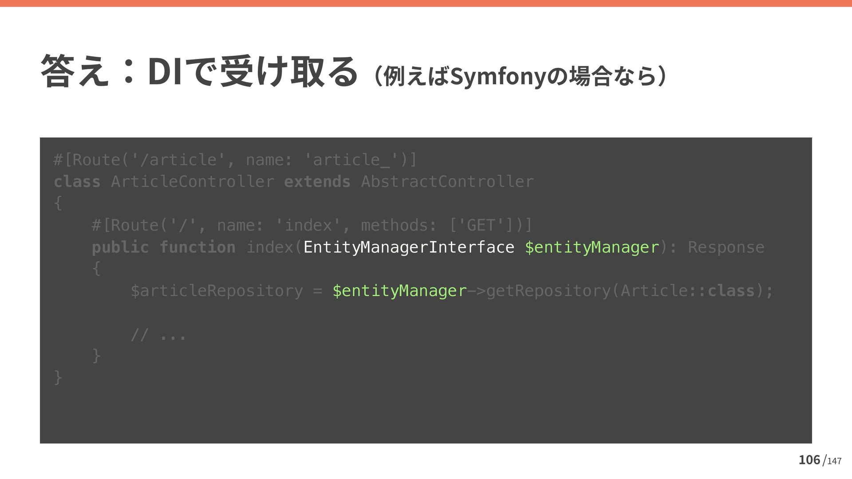852x479 pixels.
Task: Click the orange bar at the top
Action: pyautogui.click(x=426, y=3)
